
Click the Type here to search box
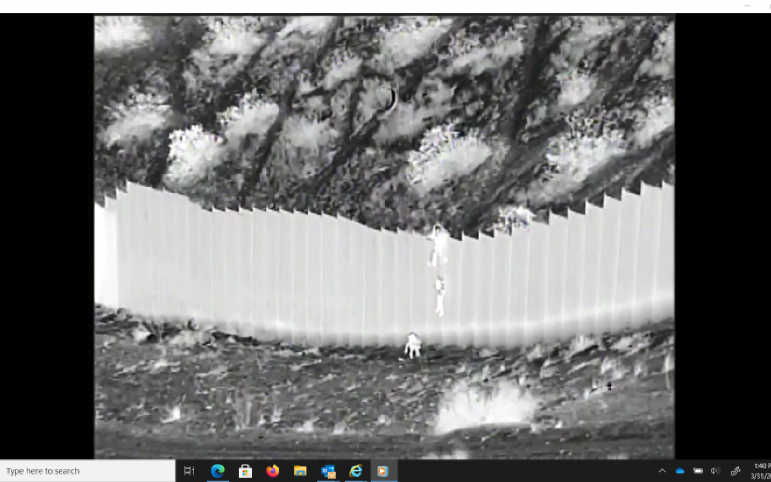pyautogui.click(x=87, y=471)
